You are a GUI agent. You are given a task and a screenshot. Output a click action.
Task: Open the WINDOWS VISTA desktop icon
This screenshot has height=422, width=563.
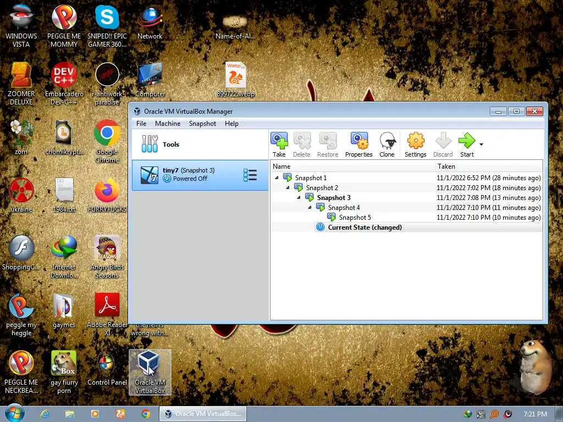click(21, 26)
